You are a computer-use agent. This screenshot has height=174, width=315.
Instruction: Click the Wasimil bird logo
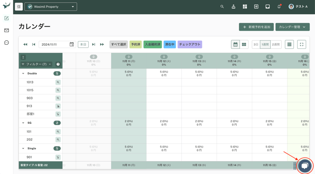6,5
